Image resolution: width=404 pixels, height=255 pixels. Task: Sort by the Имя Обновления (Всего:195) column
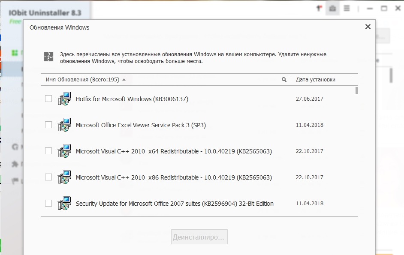tap(82, 80)
